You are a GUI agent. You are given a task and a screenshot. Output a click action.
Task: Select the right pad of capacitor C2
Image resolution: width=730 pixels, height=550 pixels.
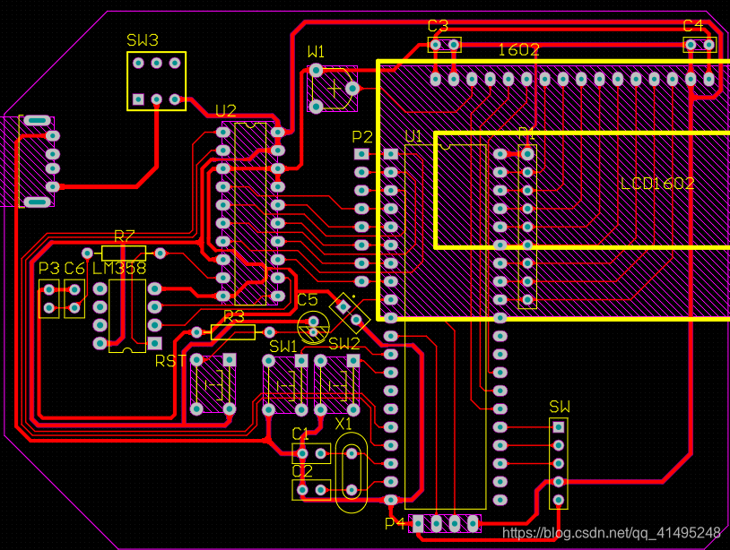click(320, 490)
